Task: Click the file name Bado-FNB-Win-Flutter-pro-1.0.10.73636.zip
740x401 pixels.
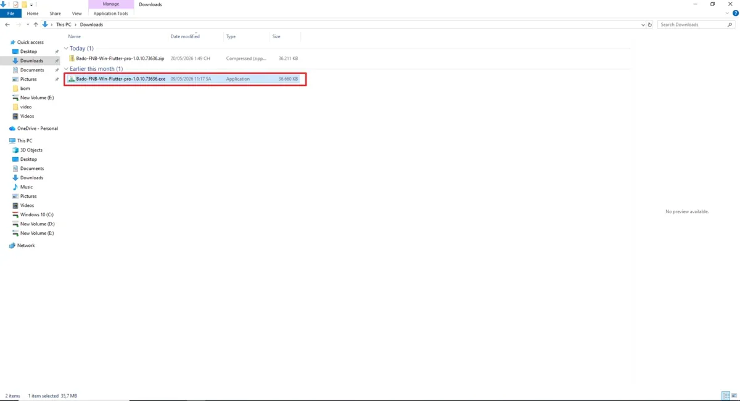Action: coord(120,59)
